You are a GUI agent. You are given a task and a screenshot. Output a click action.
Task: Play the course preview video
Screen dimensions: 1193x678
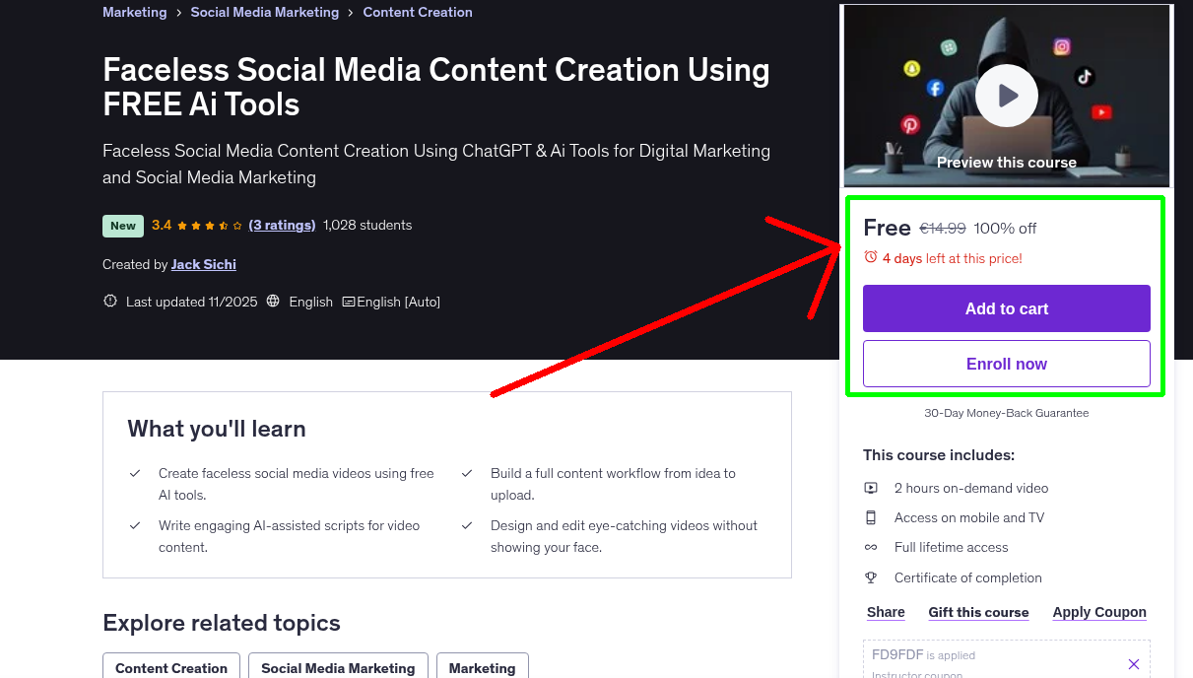pos(1006,95)
